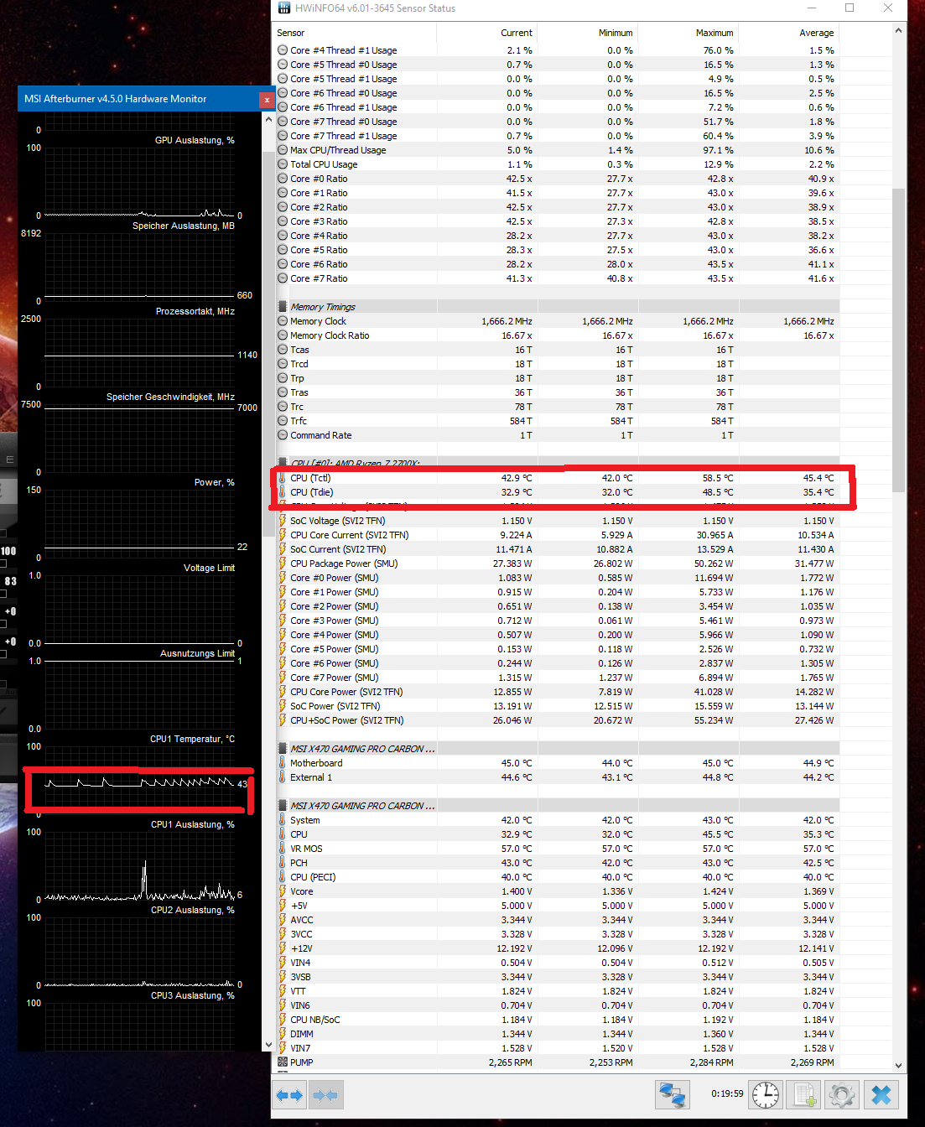Reset min/max values with the clock icon
The height and width of the screenshot is (1127, 925).
765,1094
